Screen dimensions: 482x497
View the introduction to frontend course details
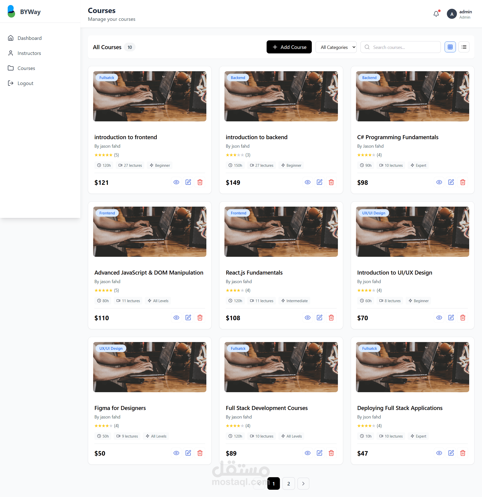point(176,182)
